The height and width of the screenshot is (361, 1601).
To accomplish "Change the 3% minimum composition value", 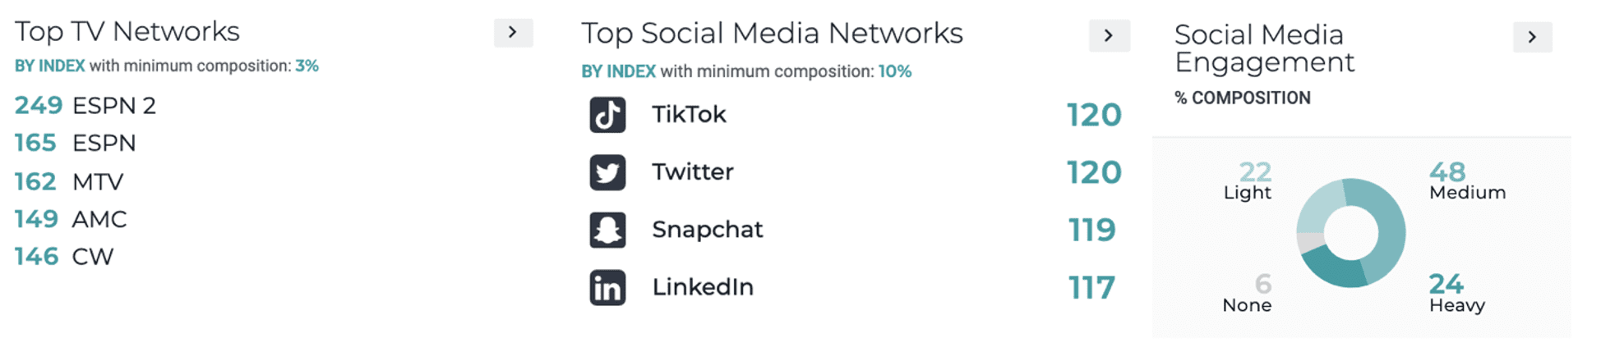I will point(307,66).
